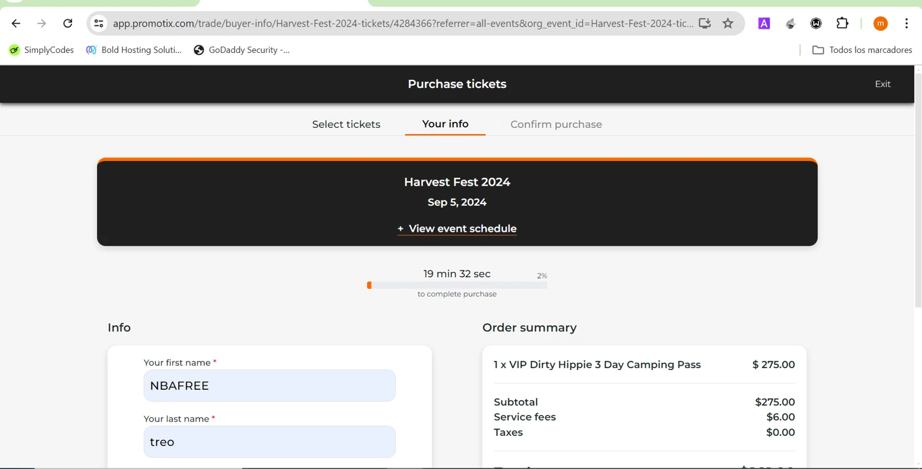Image resolution: width=922 pixels, height=469 pixels.
Task: Click the Info section heading
Action: click(119, 328)
